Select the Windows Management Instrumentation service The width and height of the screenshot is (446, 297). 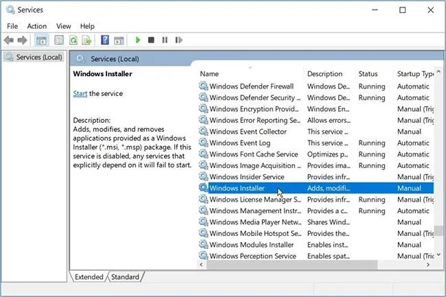[316, 211]
